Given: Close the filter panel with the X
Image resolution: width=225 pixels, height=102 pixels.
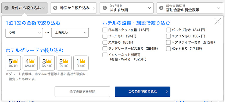Looking at the screenshot, I should pyautogui.click(x=217, y=21).
